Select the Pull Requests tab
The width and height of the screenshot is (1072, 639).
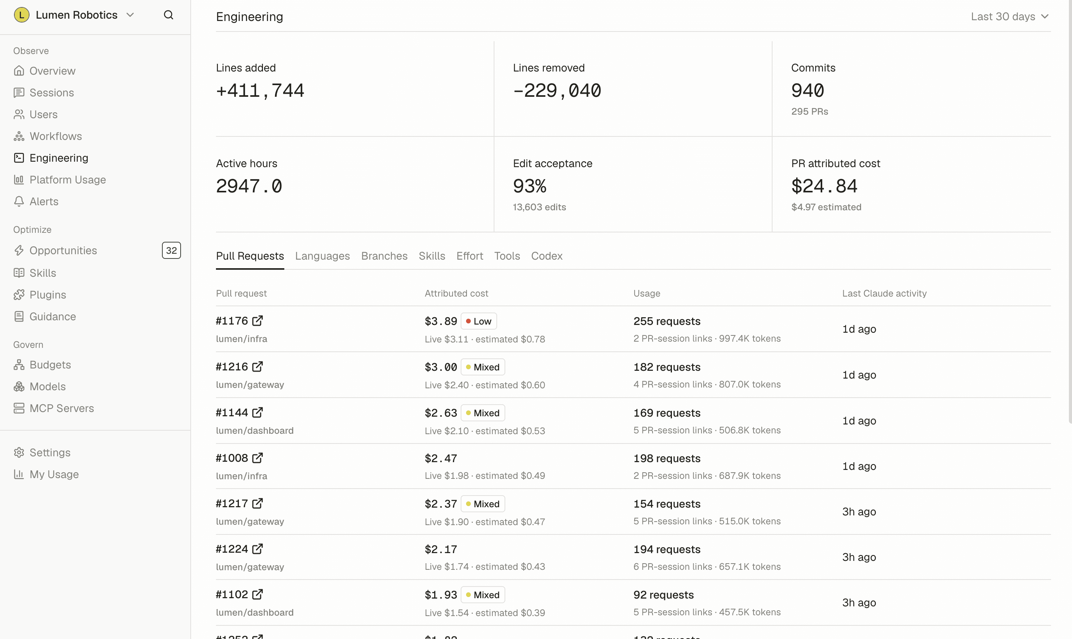250,256
